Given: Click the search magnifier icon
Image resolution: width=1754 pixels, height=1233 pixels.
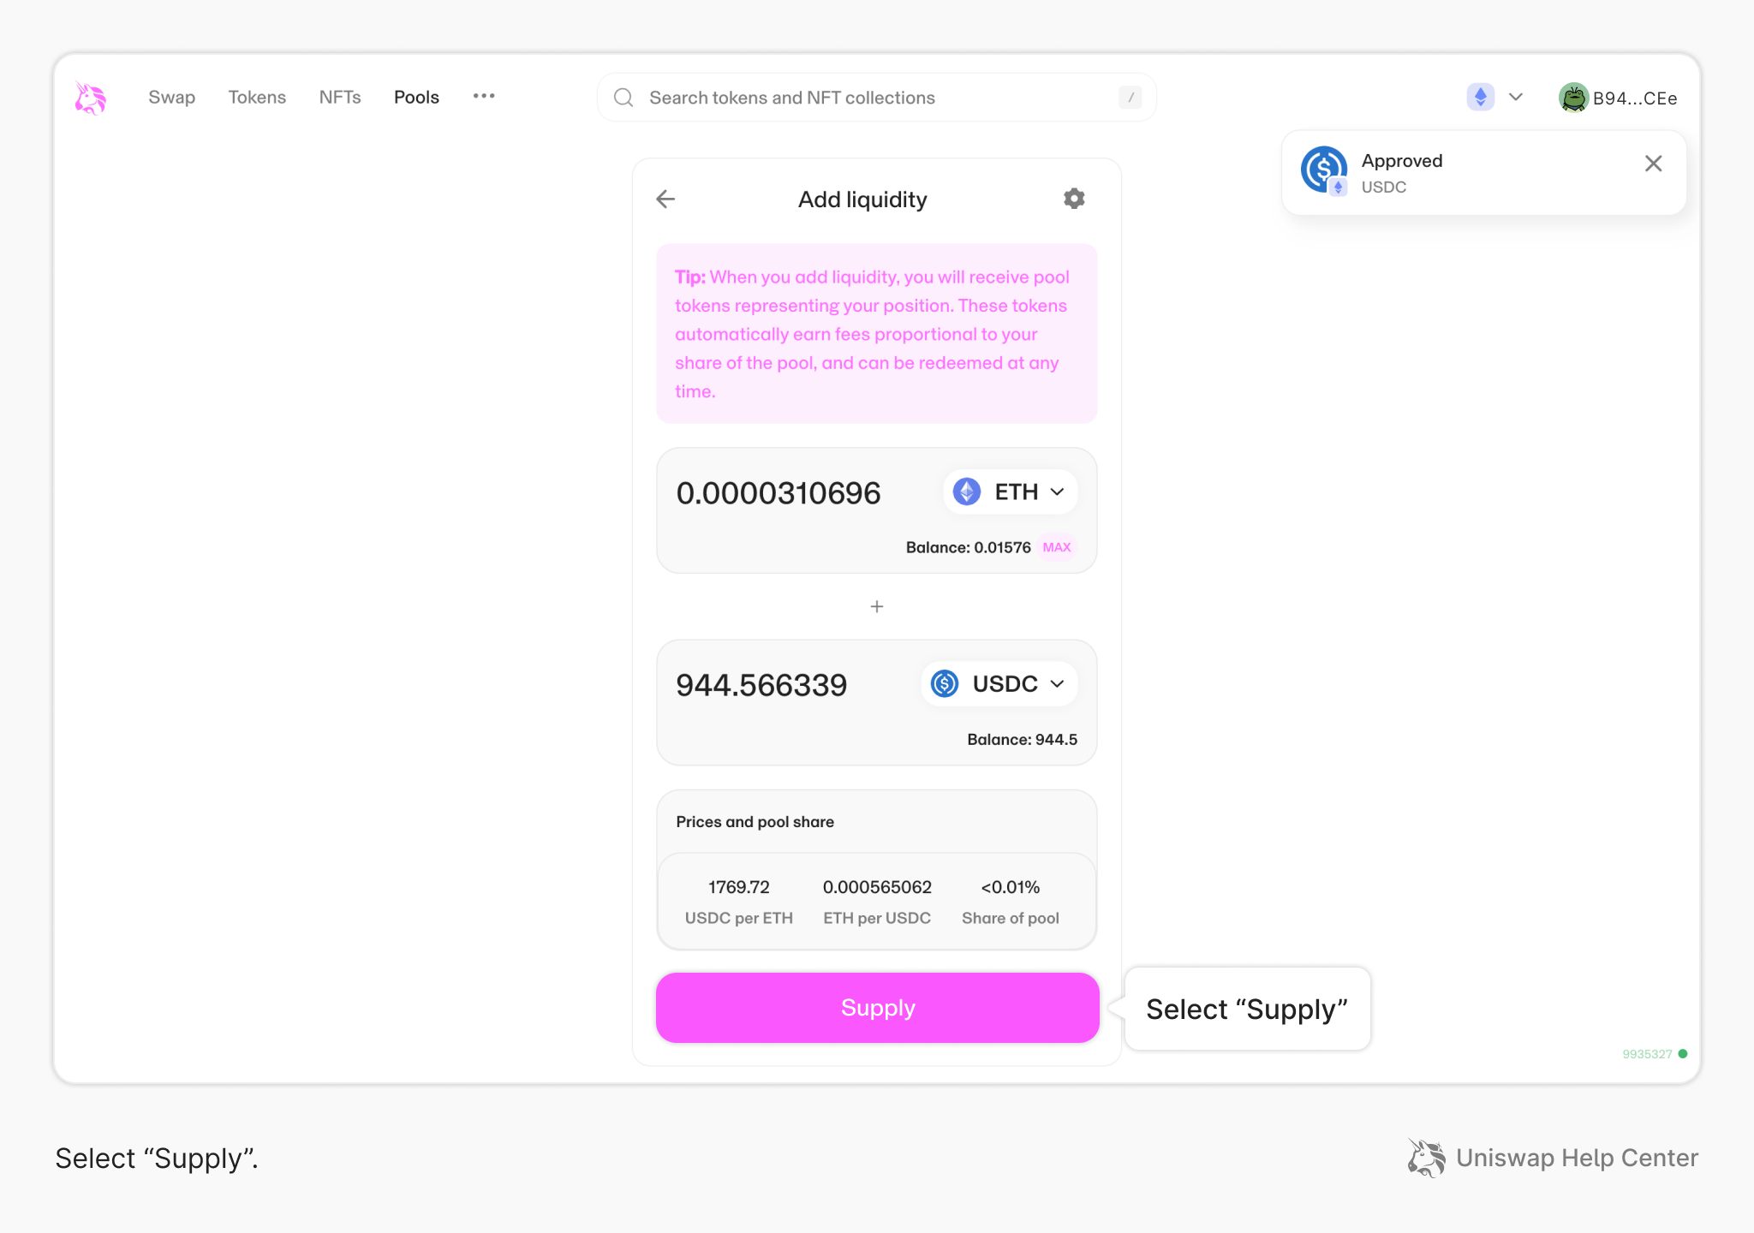Looking at the screenshot, I should point(623,98).
